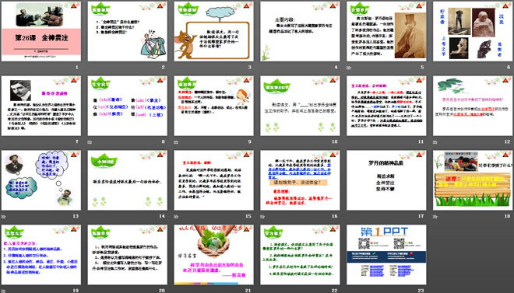Select slide 15 with red heading and quote

tap(213, 180)
